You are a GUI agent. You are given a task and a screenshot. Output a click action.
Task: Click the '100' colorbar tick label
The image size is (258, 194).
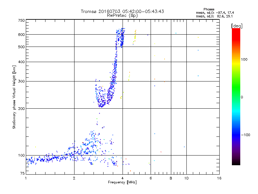pyautogui.click(x=244, y=59)
